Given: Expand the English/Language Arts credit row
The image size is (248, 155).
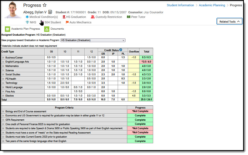Looking at the screenshot, I should [x=3, y=62].
